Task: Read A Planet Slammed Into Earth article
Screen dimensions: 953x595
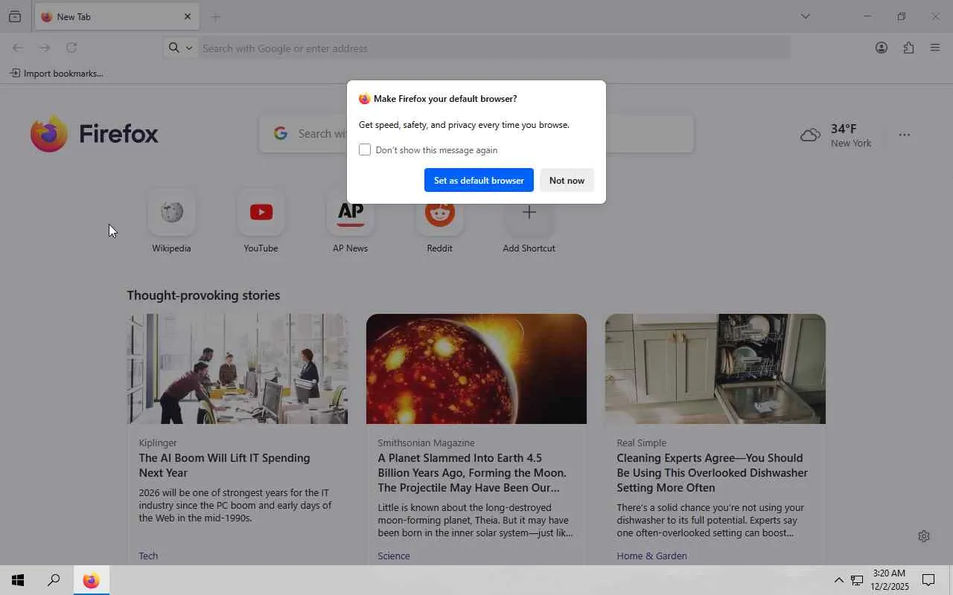Action: click(471, 472)
